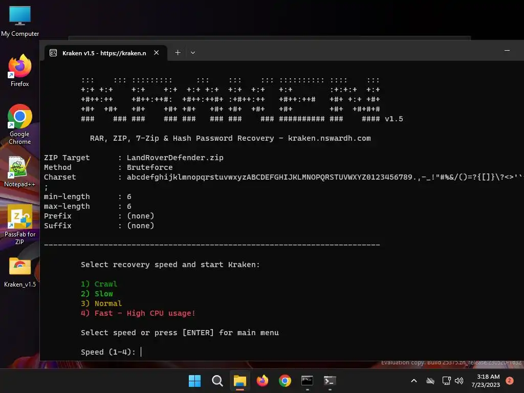Switch to the Command Prompt taskbar icon
This screenshot has width=524, height=393.
coord(307,381)
